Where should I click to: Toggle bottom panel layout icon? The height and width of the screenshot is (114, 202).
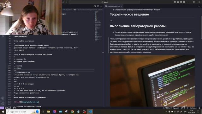click(x=178, y=2)
